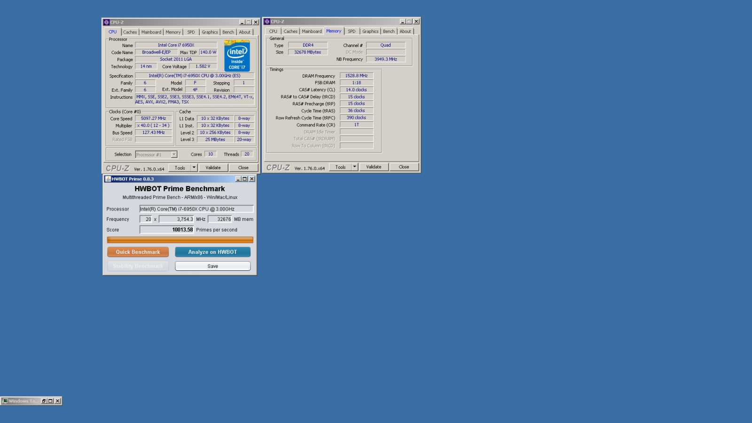Click Close button in left CPU-Z window
Image resolution: width=752 pixels, height=423 pixels.
[243, 168]
